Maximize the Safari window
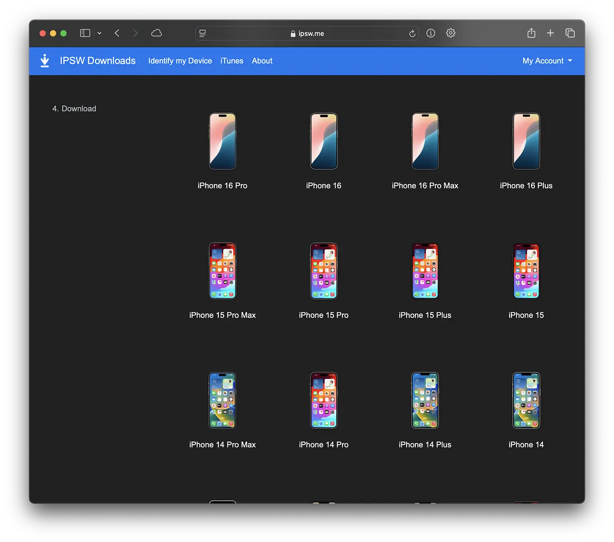Screen dimensions: 614x542 64,33
